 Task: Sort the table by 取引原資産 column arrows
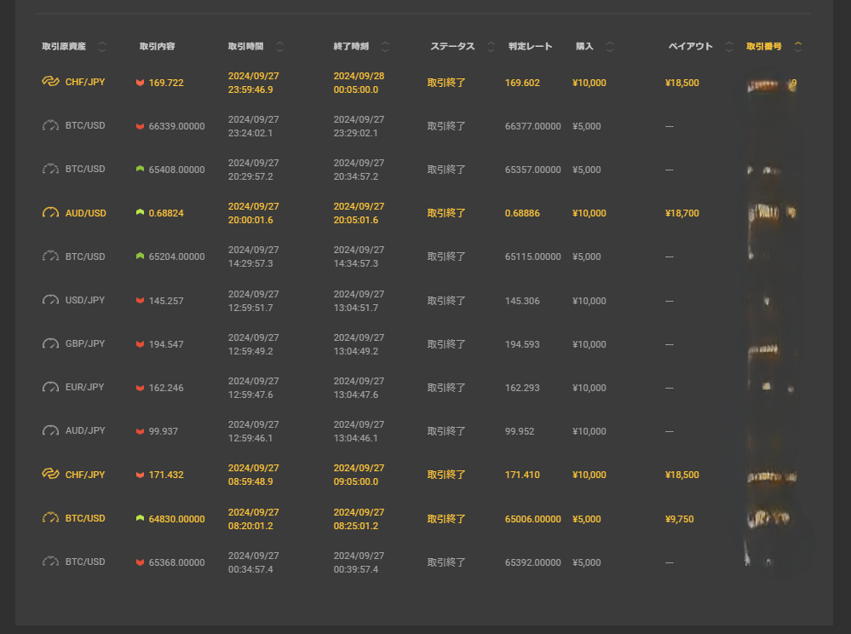coord(102,47)
